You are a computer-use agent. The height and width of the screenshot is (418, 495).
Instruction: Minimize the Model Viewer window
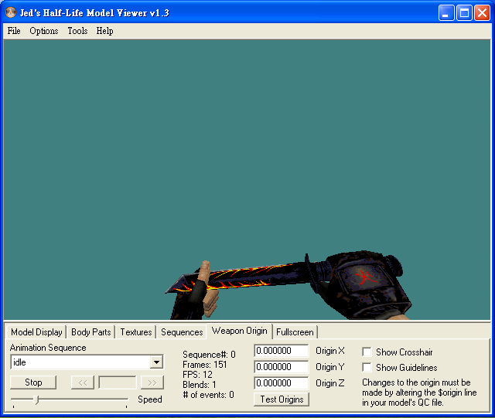pyautogui.click(x=446, y=13)
